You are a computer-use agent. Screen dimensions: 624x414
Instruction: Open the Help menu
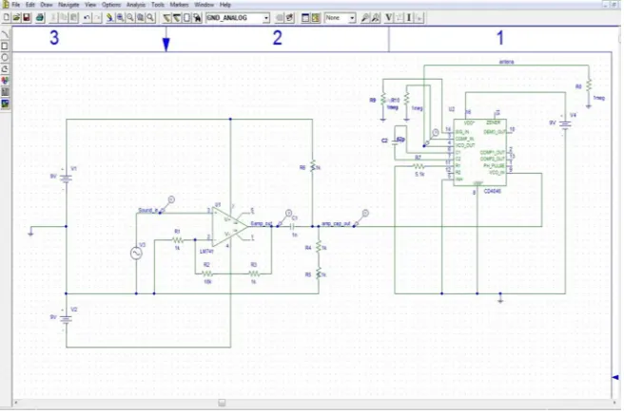[x=225, y=5]
